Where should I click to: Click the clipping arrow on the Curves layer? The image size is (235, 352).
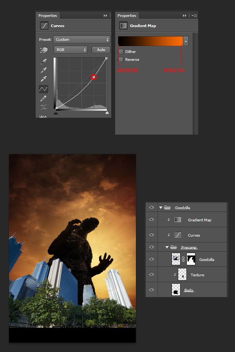169,235
